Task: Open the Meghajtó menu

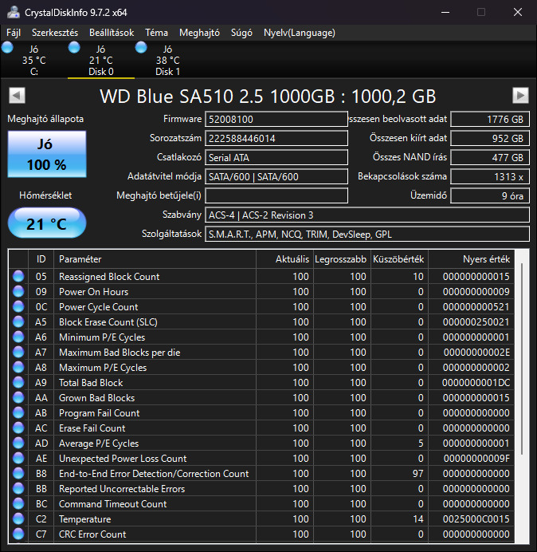Action: coord(199,33)
